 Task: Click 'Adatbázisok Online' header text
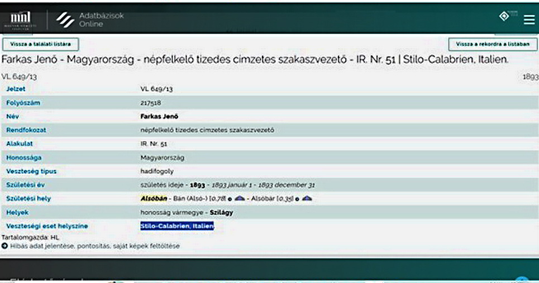pos(101,20)
